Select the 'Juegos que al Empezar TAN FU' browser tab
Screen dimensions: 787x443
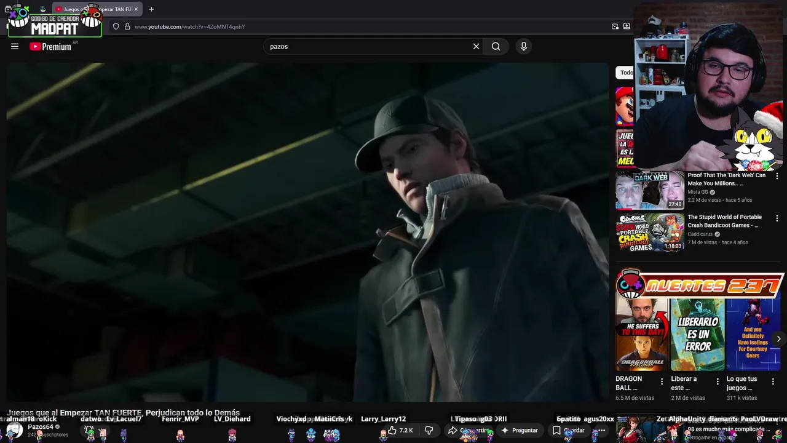tap(97, 9)
